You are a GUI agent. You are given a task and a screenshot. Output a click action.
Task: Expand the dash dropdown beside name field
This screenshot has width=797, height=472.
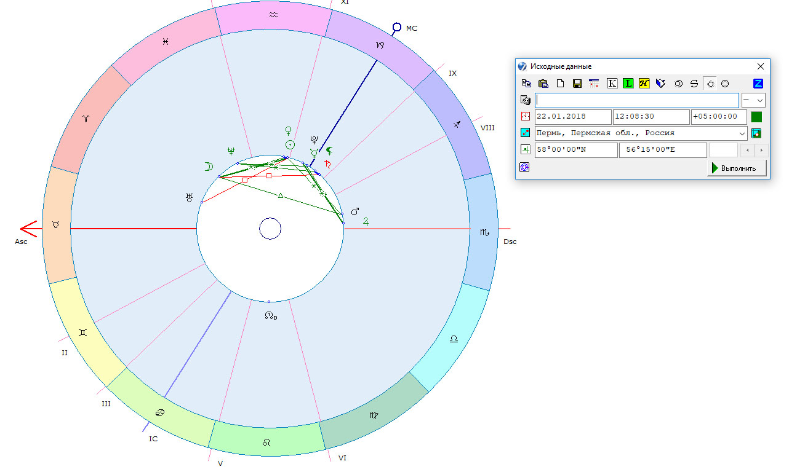pos(753,100)
